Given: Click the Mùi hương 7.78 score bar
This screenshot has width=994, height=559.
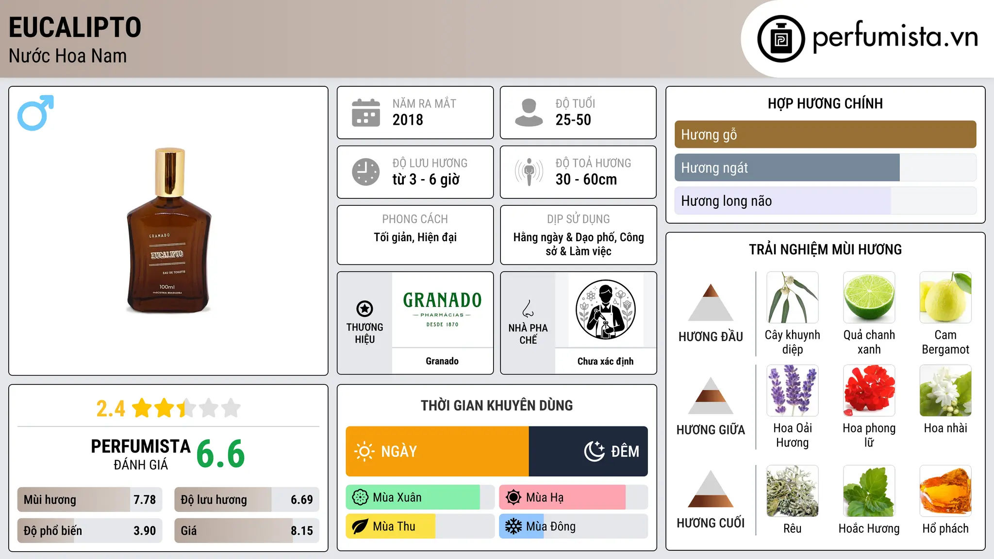Looking at the screenshot, I should pos(90,499).
